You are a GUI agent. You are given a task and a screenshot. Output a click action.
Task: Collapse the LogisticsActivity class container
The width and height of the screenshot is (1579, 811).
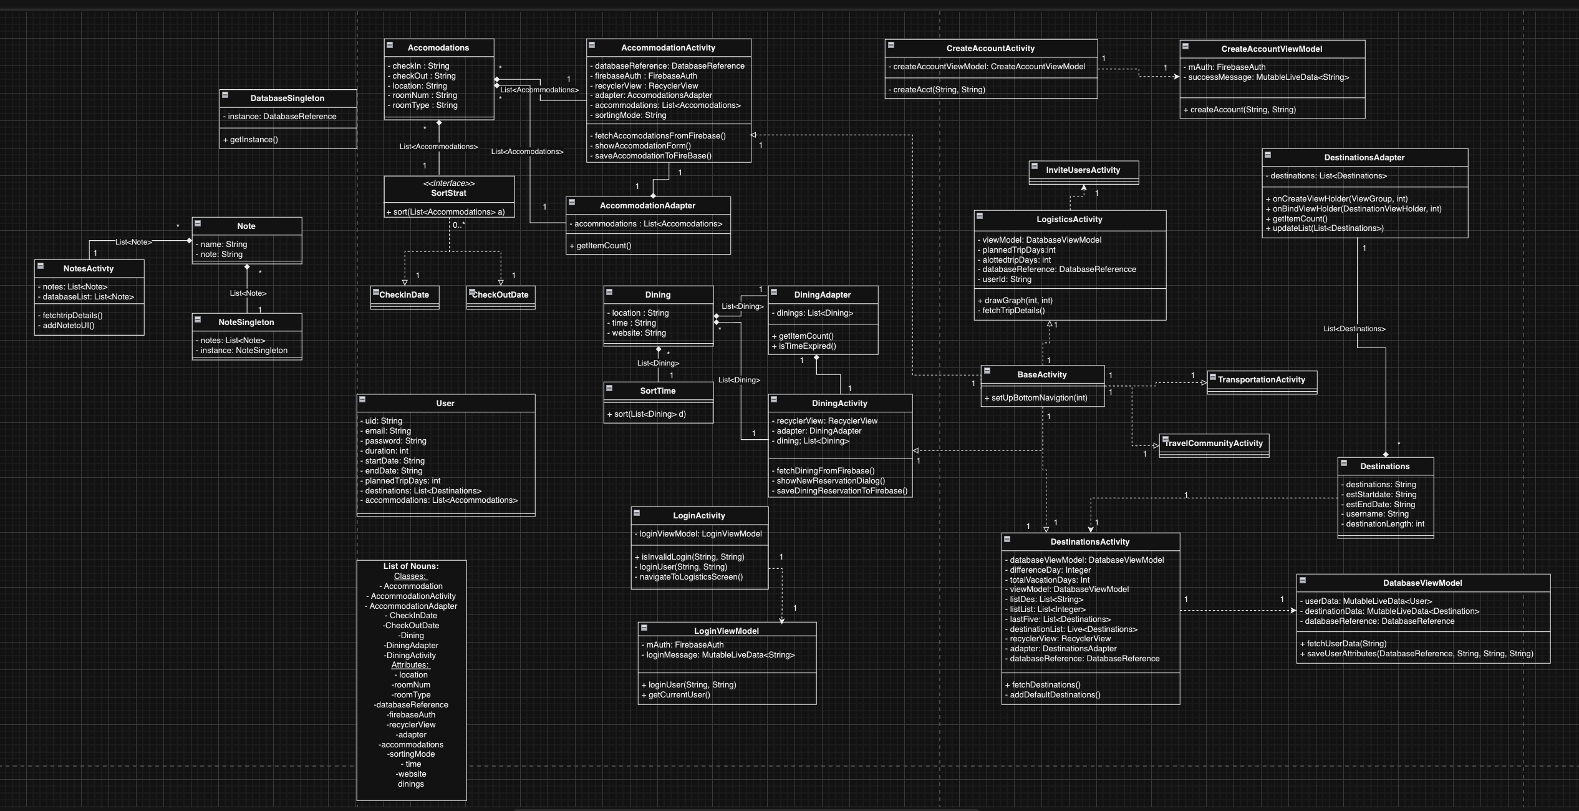click(980, 216)
